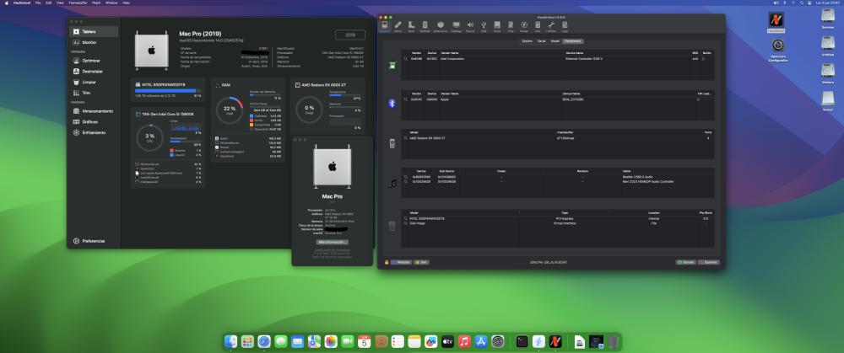
Task: Open Almacenamiento in the Sensei sidebar
Action: click(94, 111)
